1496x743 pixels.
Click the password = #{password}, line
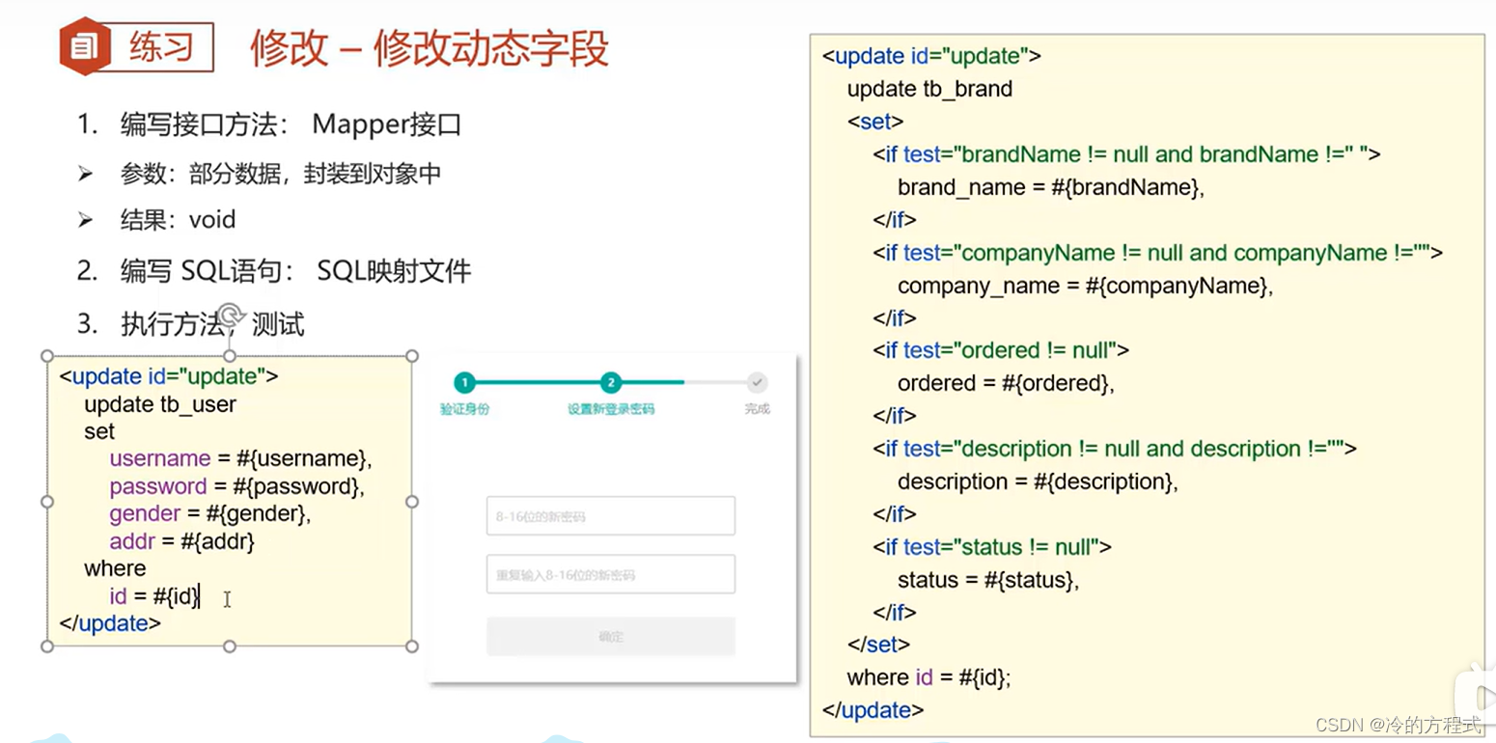click(x=237, y=486)
